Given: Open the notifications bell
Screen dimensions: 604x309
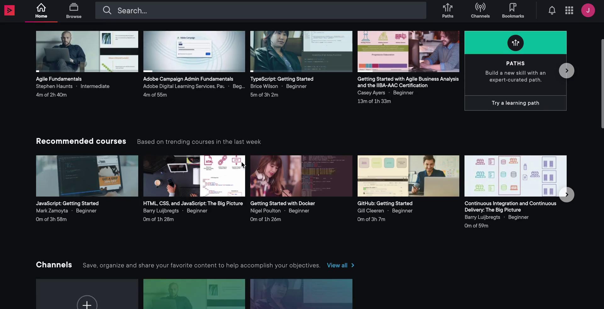Looking at the screenshot, I should pos(552,10).
